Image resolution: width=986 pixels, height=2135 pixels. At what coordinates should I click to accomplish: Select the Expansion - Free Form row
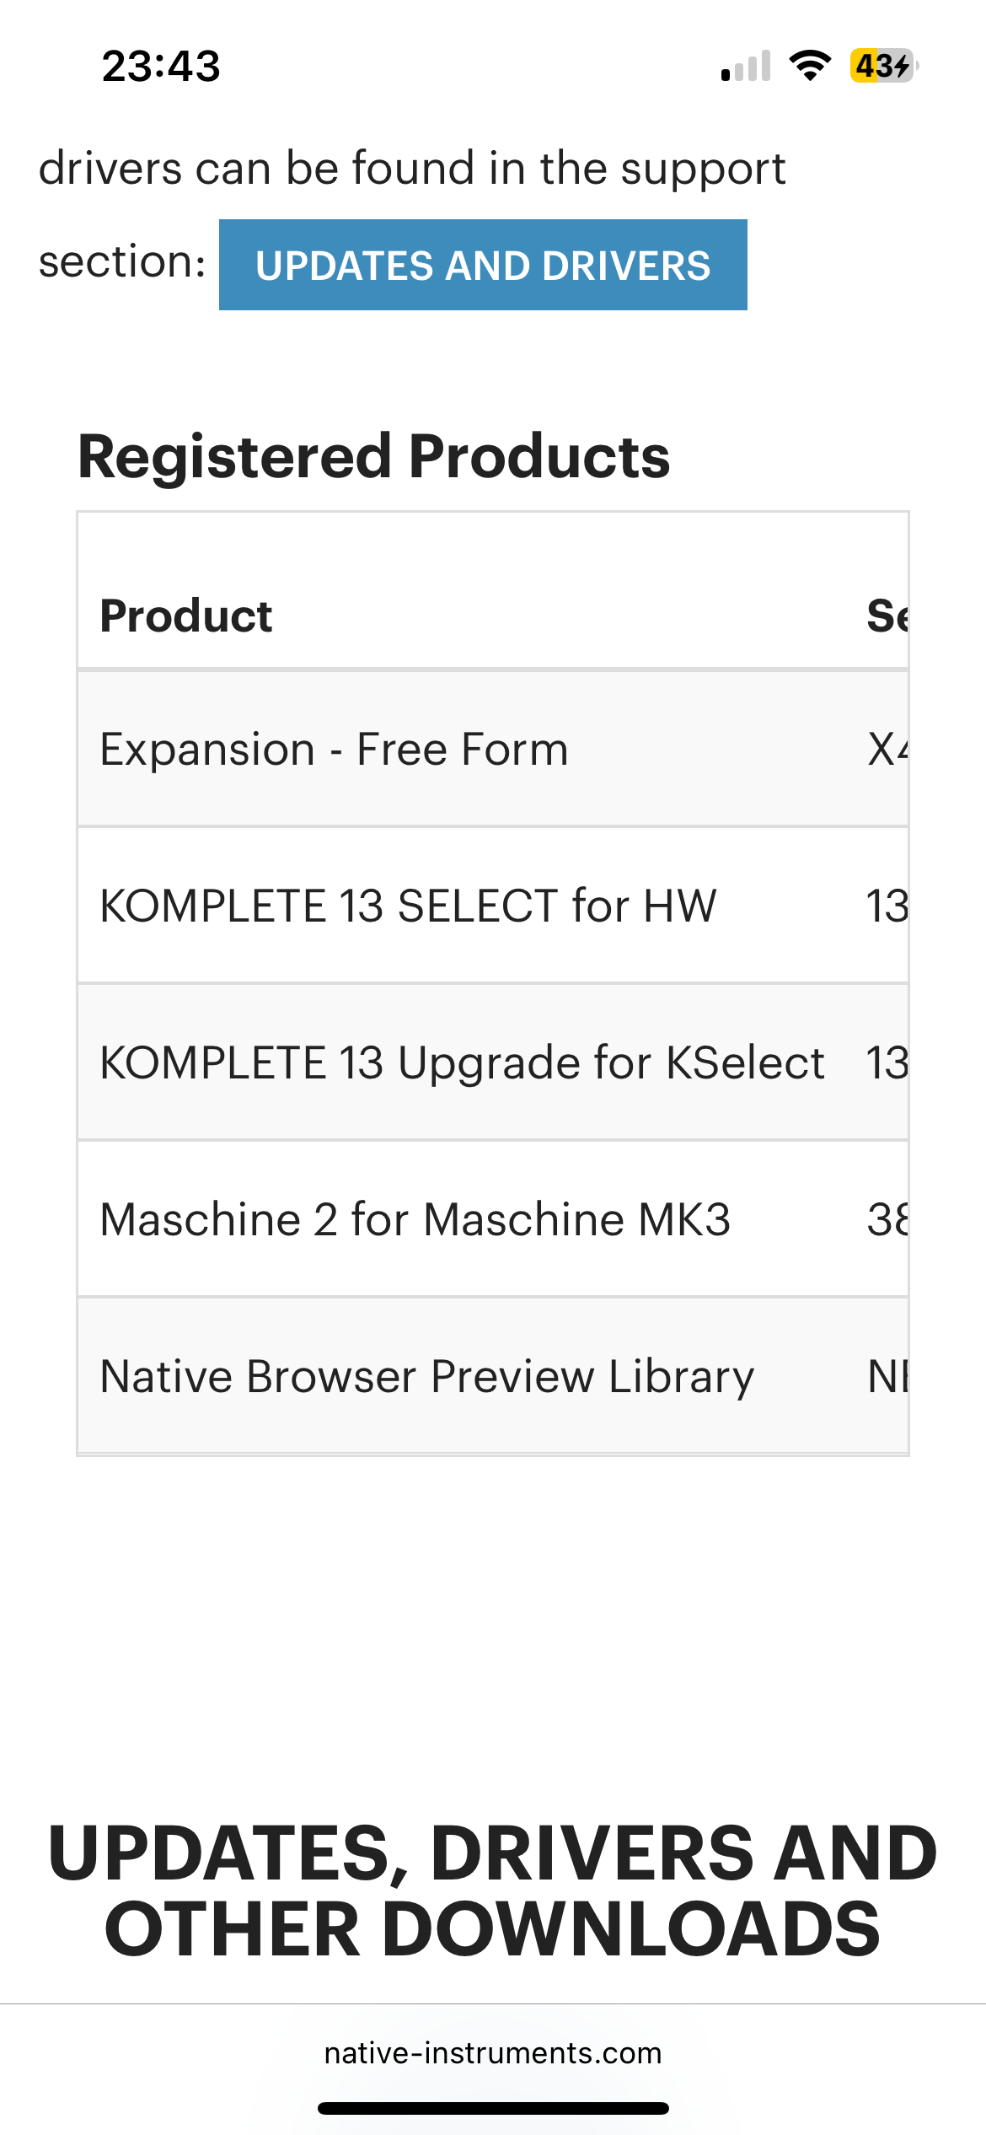pyautogui.click(x=493, y=749)
